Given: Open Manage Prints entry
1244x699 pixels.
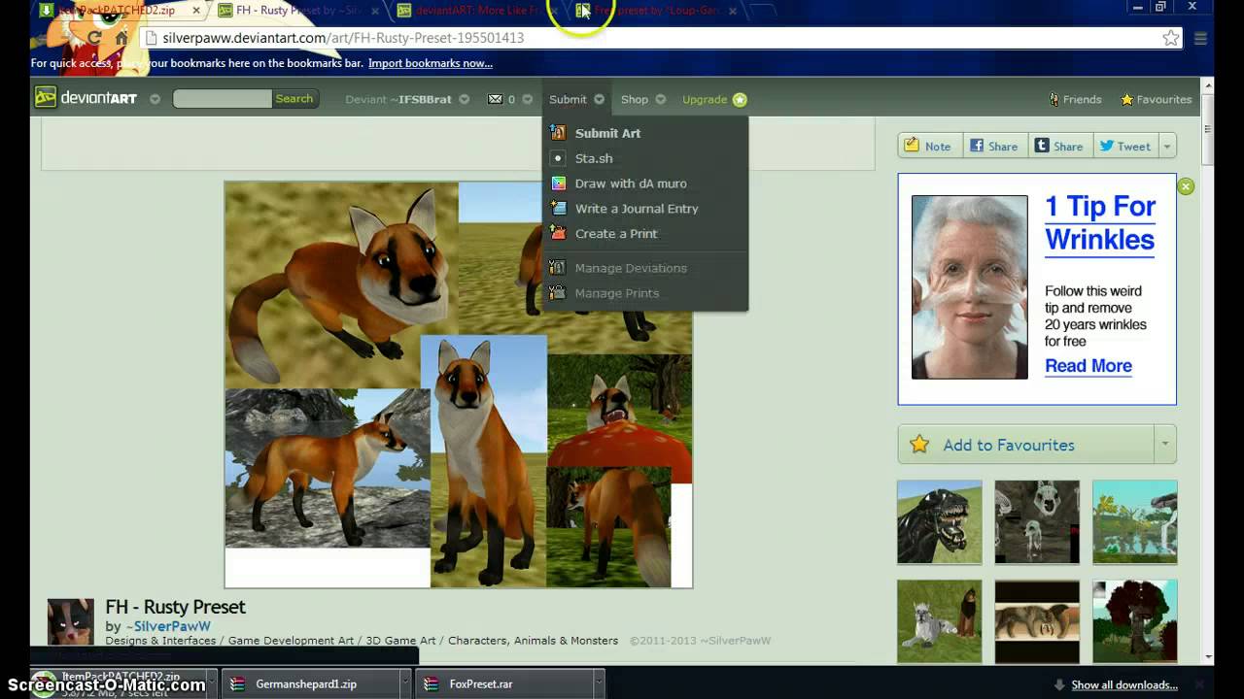Looking at the screenshot, I should [617, 293].
